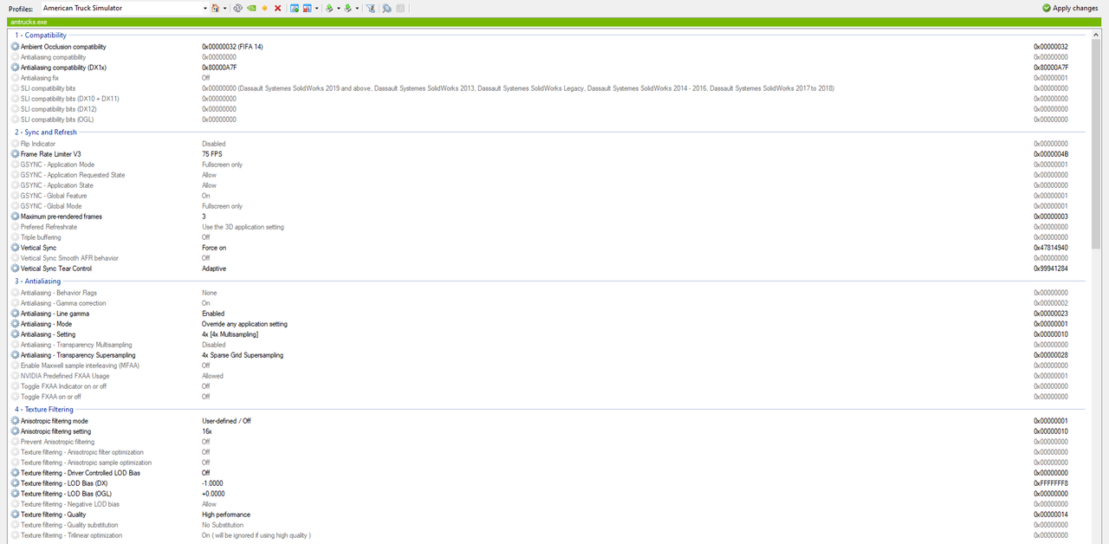Click gear icon beside Antialiasing - Line gamma
Image resolution: width=1109 pixels, height=544 pixels.
pyautogui.click(x=15, y=314)
